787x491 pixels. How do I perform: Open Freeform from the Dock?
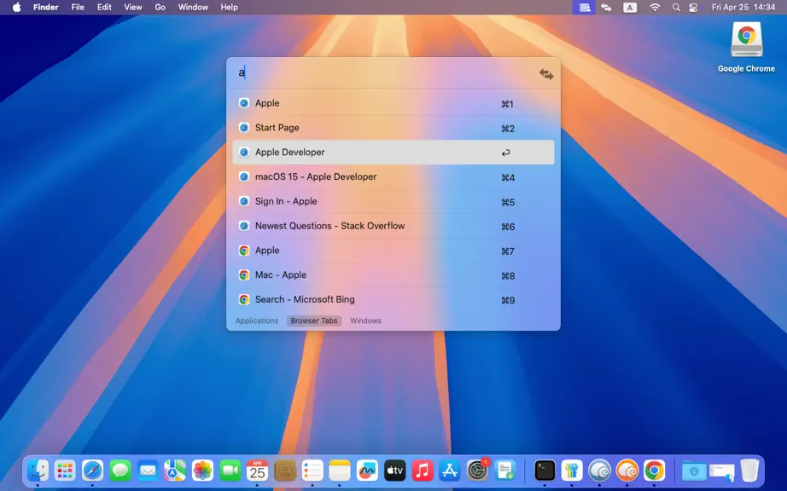click(367, 471)
